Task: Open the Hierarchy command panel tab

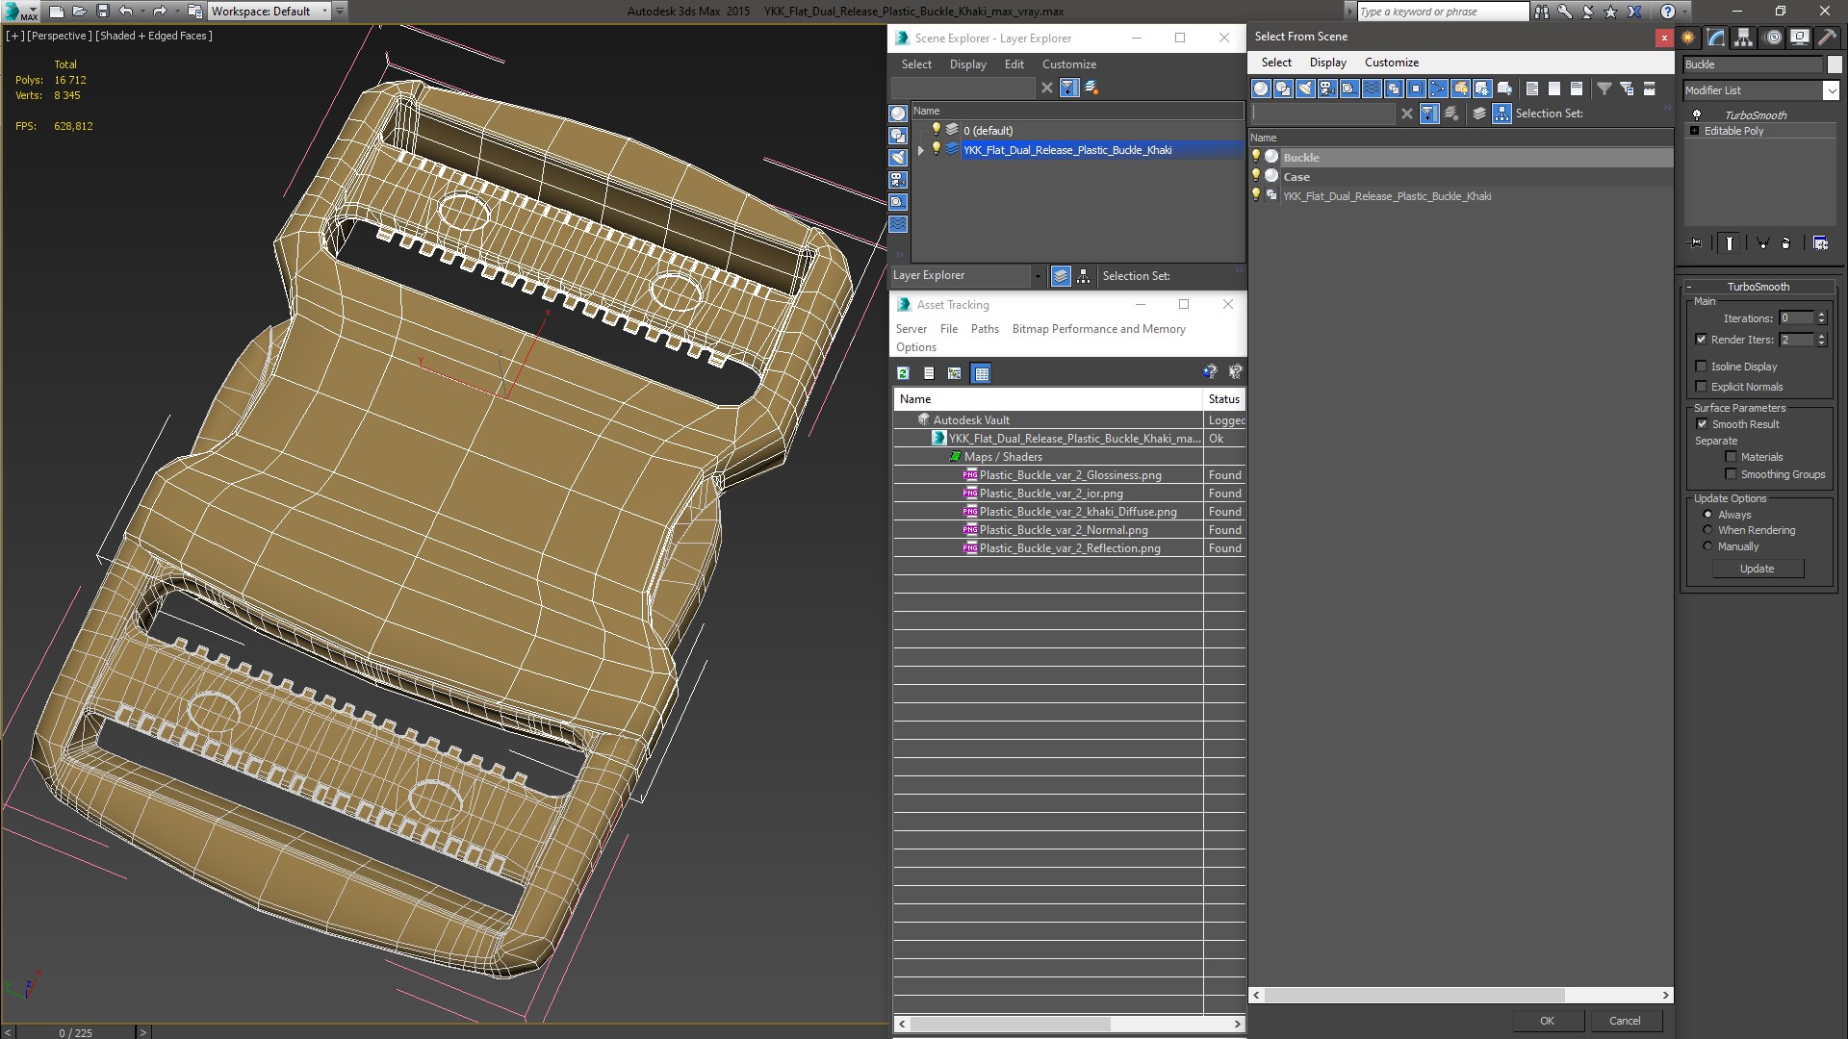Action: 1744,38
